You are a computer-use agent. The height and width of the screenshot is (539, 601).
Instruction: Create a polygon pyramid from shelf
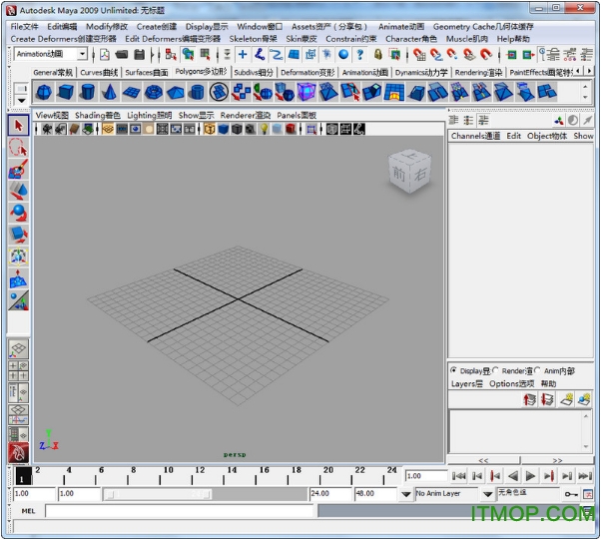[175, 92]
